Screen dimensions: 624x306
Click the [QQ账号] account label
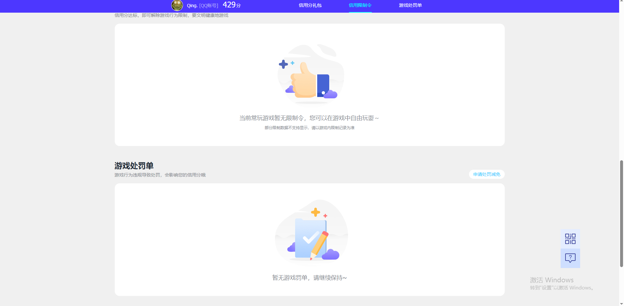pyautogui.click(x=209, y=6)
